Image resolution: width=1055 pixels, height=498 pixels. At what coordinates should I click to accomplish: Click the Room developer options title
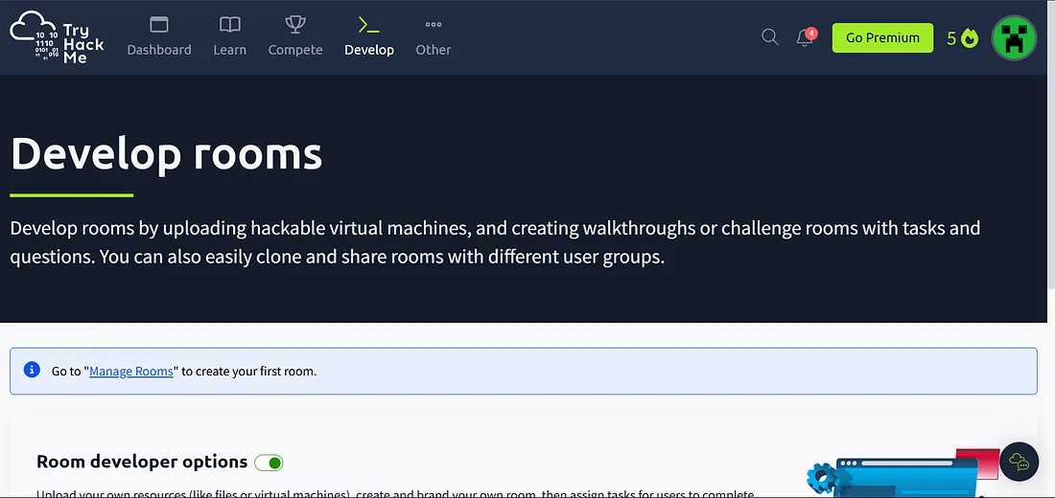tap(142, 462)
